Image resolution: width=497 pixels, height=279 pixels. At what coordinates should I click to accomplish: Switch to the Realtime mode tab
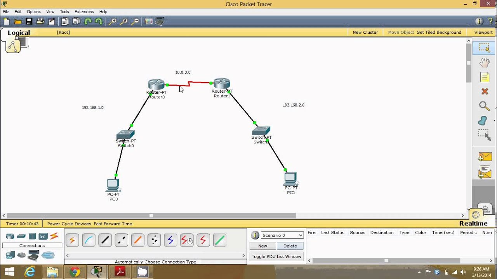pyautogui.click(x=473, y=223)
